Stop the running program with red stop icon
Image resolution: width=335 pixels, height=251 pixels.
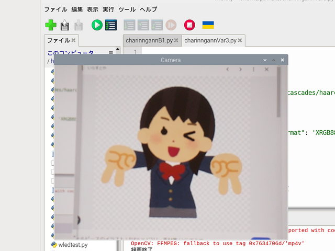[189, 25]
